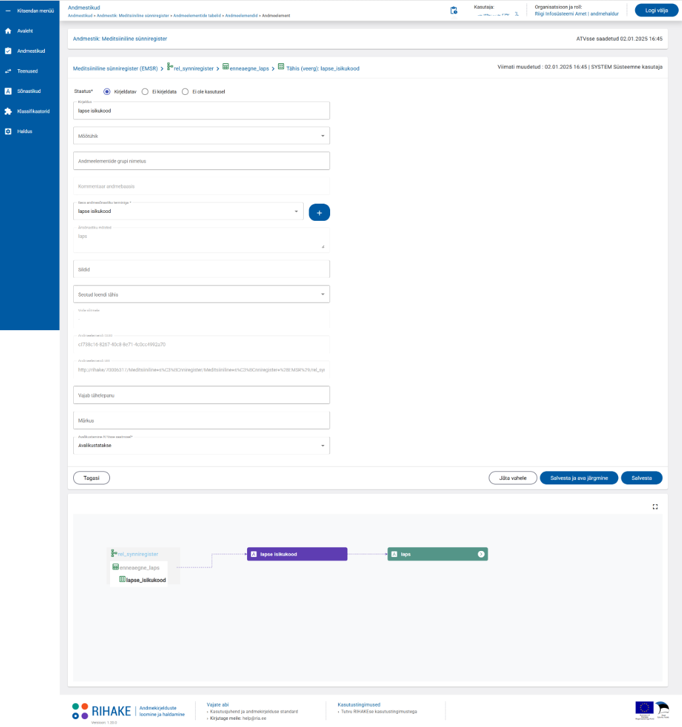Select the Kirjeldatav status radio button
682x727 pixels.
107,92
